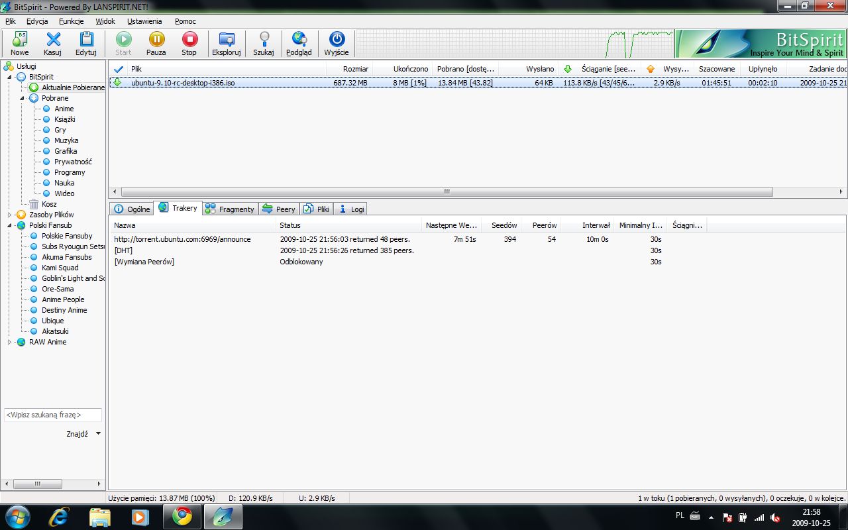Open the Znajdź dropdown arrow

pos(98,434)
